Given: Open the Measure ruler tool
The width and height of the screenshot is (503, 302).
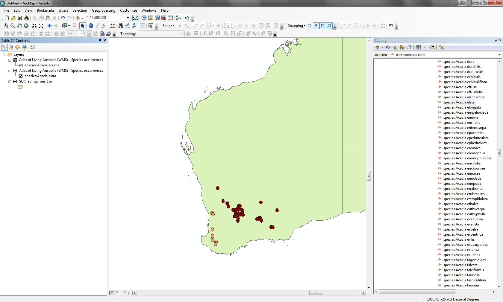Looking at the screenshot, I should click(113, 26).
